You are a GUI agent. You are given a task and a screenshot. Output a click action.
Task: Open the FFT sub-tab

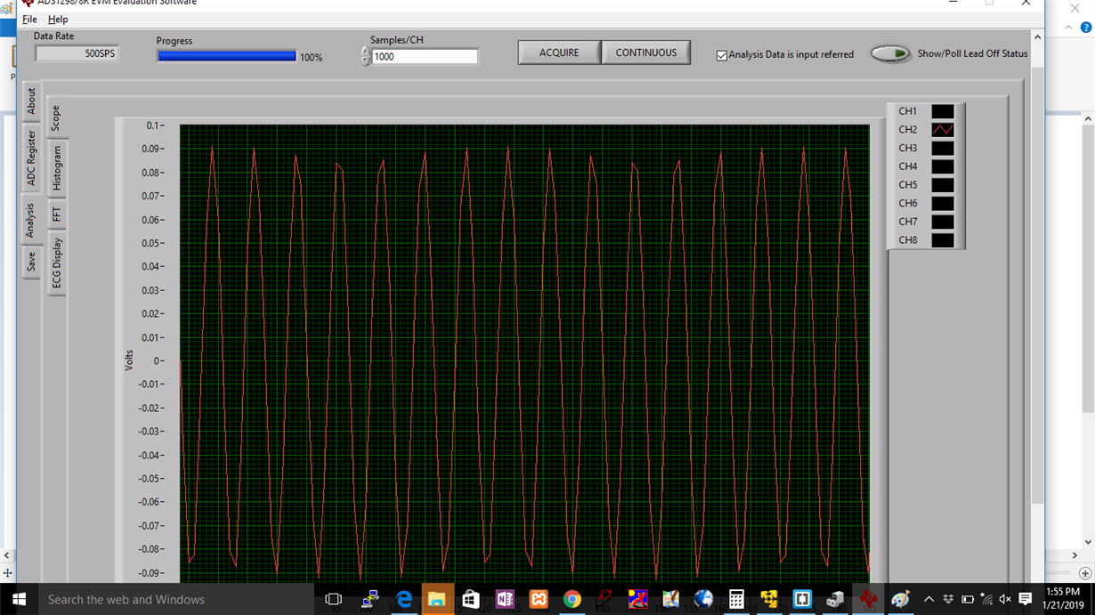pyautogui.click(x=56, y=214)
